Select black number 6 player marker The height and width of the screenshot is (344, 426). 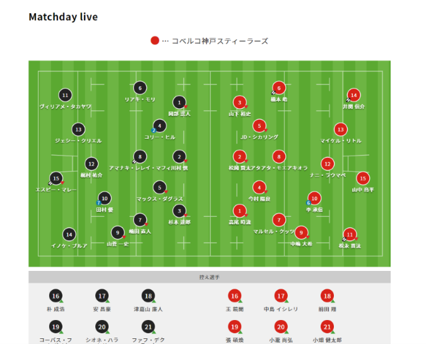click(x=140, y=88)
